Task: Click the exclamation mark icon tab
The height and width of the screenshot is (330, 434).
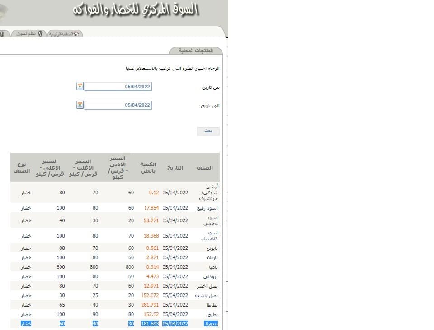Action: [2, 34]
